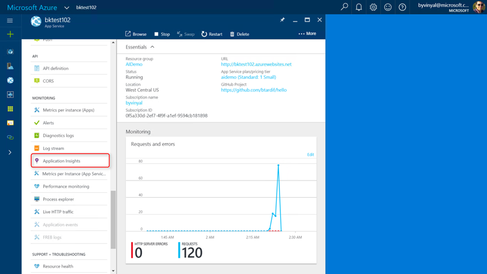Click the CORS green icon
The width and height of the screenshot is (487, 274).
coord(37,81)
